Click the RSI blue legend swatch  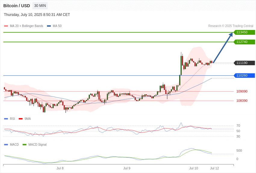(6, 119)
